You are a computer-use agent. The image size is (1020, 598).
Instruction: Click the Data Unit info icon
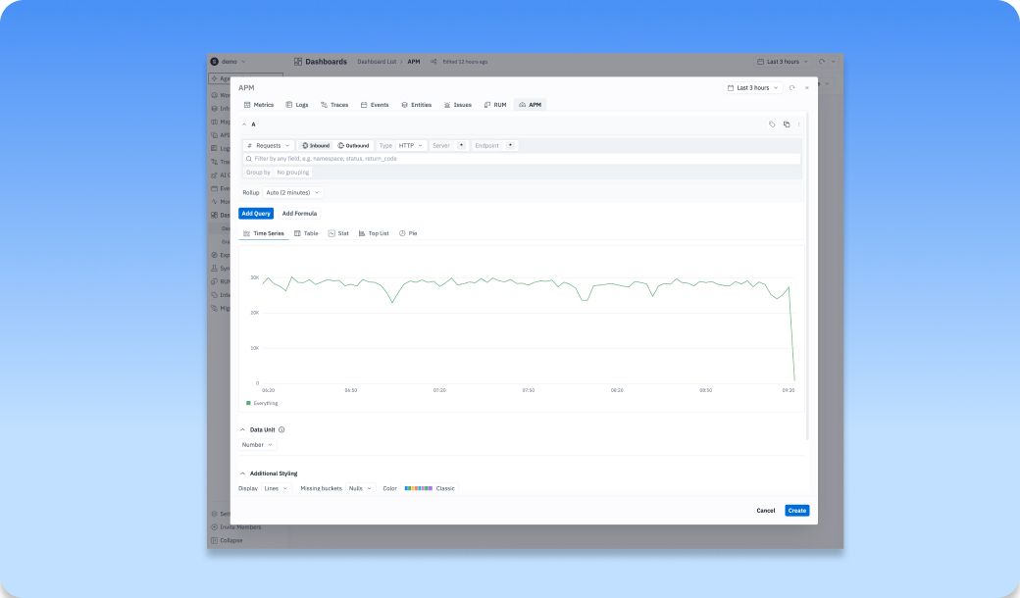281,429
